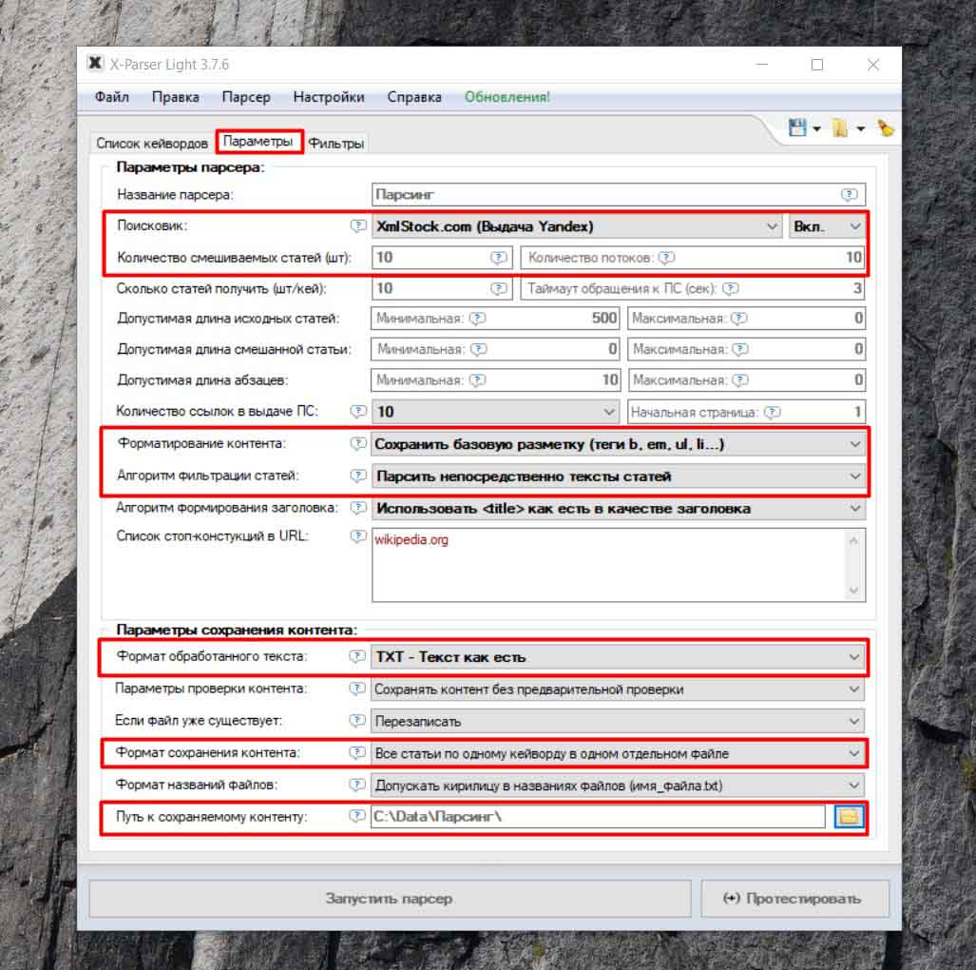Switch to the Список кейвордов tab

point(152,144)
